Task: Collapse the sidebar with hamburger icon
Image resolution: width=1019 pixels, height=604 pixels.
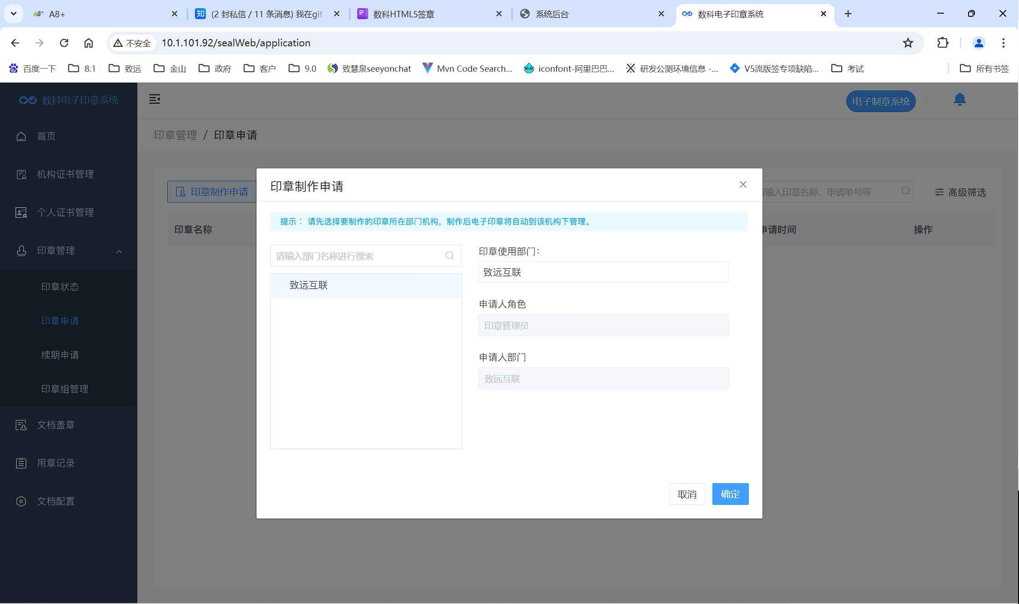Action: tap(155, 99)
